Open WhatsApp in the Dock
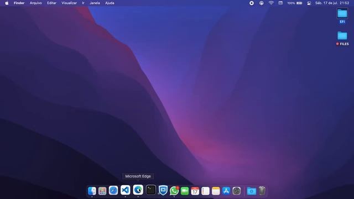This screenshot has width=354, height=199. (174, 191)
